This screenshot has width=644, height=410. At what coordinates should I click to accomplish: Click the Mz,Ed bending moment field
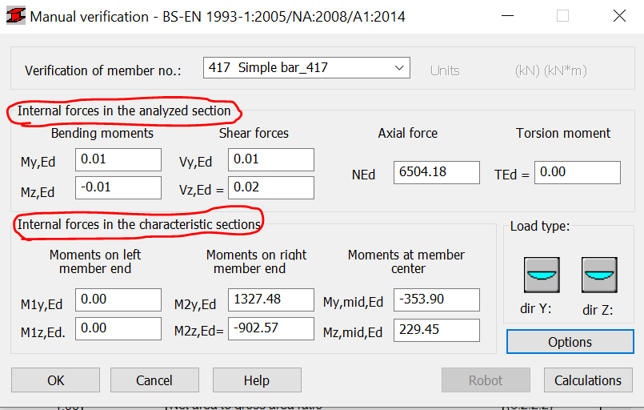point(118,187)
